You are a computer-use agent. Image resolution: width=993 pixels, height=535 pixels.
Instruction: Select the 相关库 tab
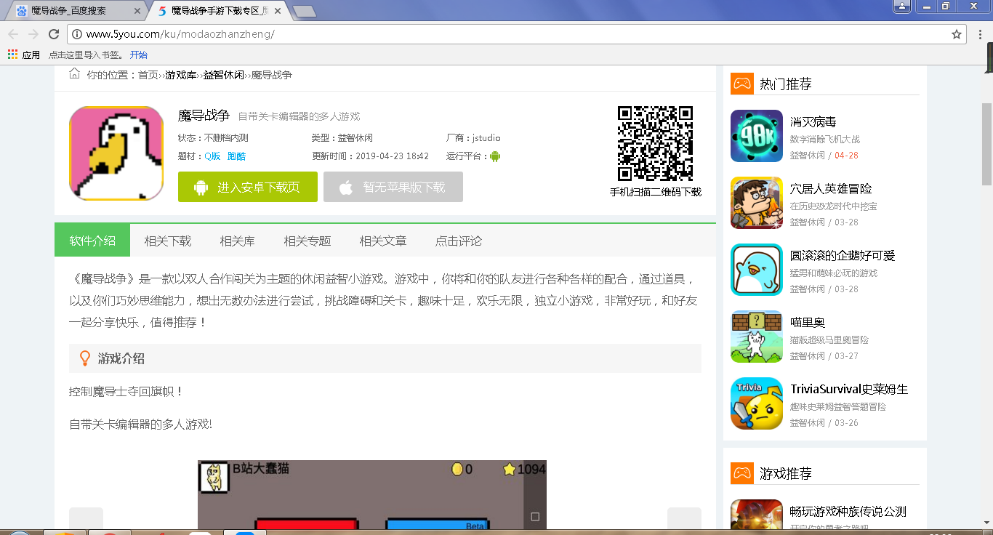point(237,241)
